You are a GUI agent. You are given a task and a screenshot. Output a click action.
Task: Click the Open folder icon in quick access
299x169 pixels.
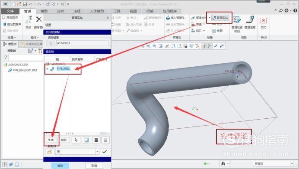tap(19, 4)
